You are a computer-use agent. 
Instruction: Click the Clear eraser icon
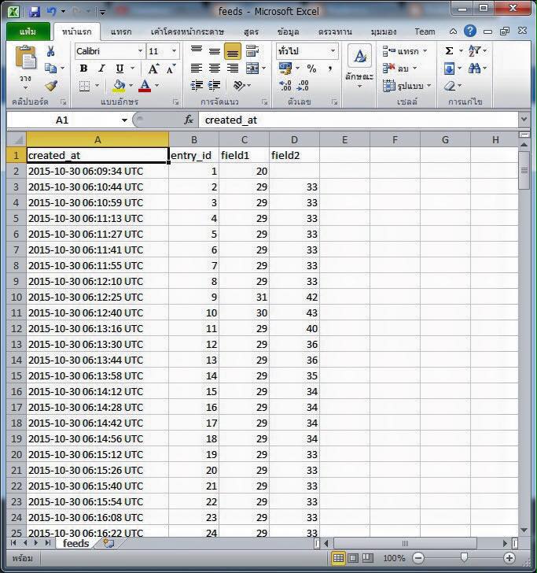450,86
